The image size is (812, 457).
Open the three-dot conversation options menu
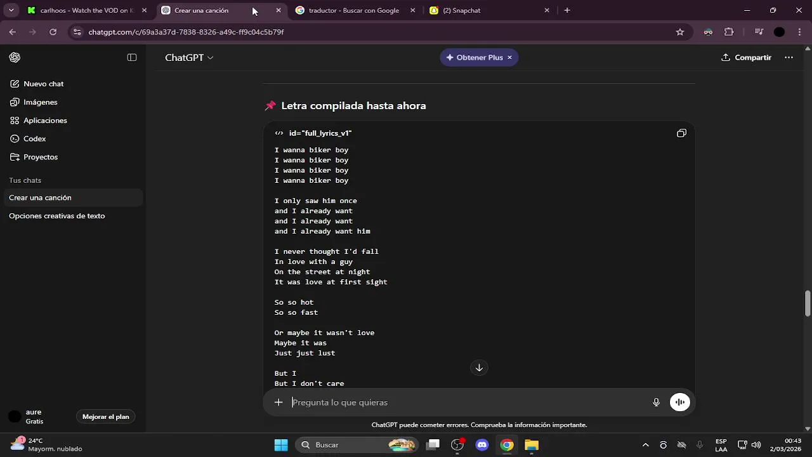click(x=789, y=58)
